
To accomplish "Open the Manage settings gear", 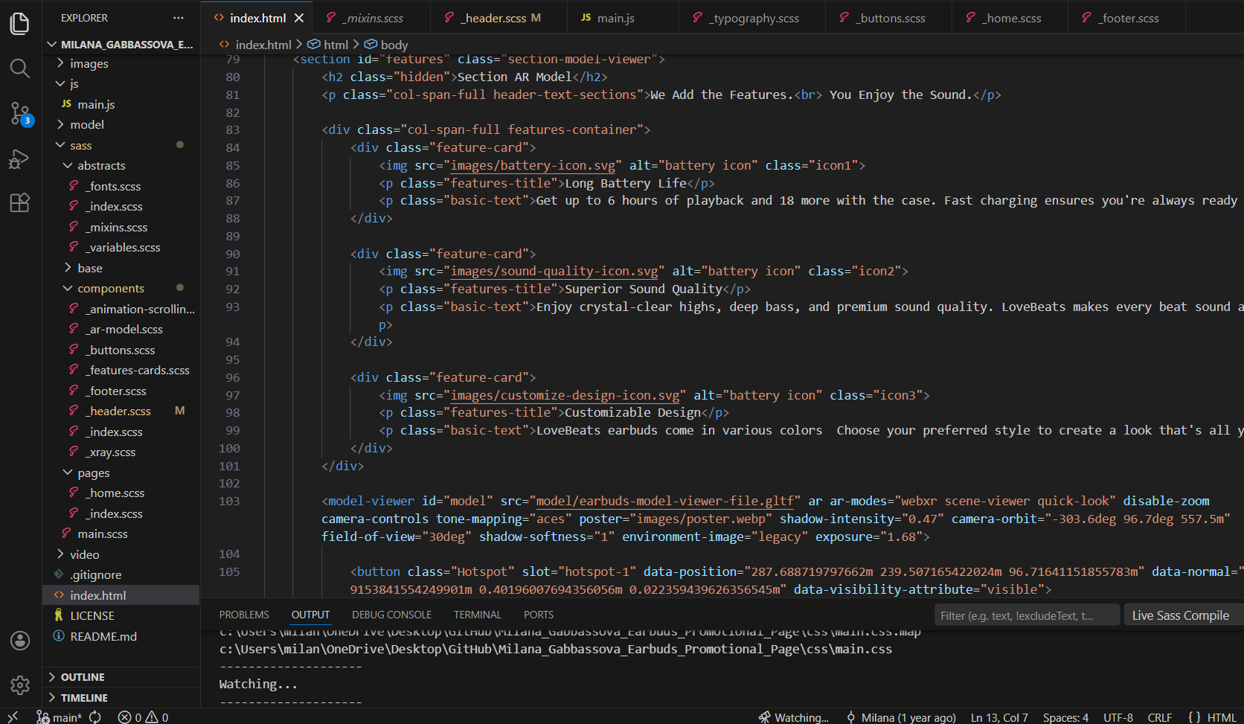I will pyautogui.click(x=19, y=685).
